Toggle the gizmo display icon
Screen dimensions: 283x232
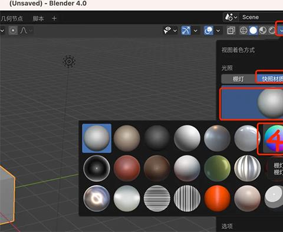[186, 31]
